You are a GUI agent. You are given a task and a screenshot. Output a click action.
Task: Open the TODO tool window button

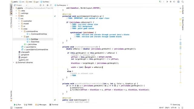28,105
